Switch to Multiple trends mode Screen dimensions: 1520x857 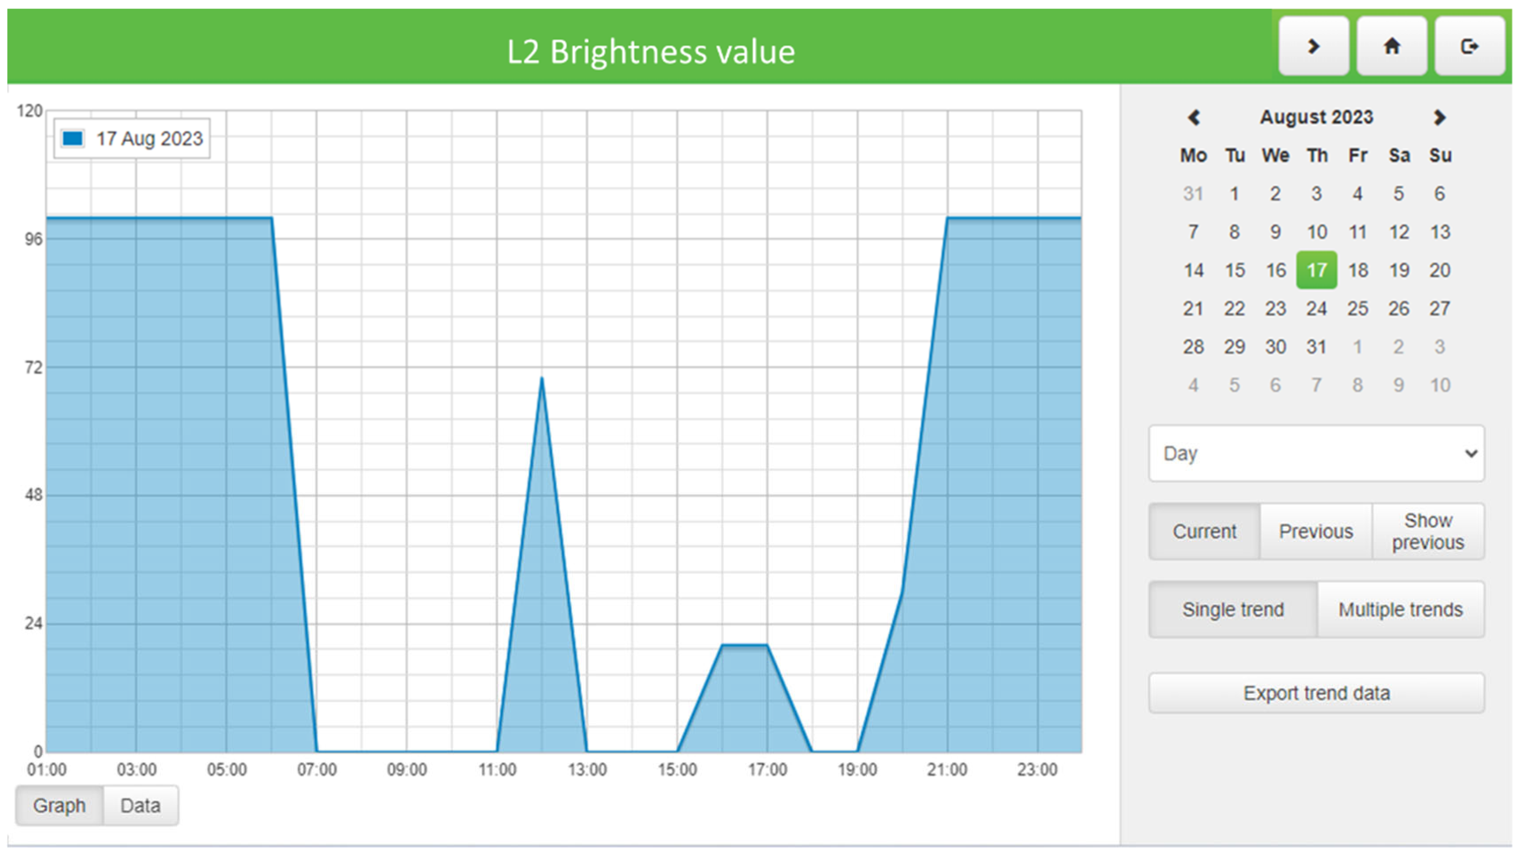tap(1400, 609)
